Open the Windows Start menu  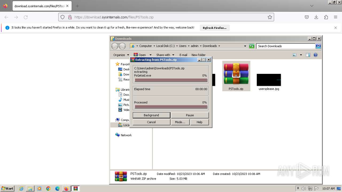[7, 189]
